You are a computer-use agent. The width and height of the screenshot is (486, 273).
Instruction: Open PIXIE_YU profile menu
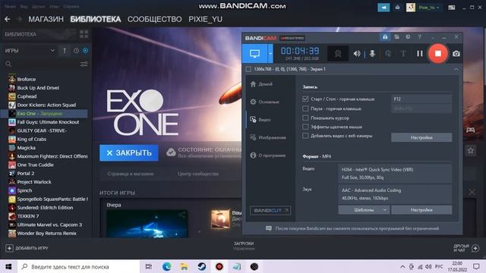click(x=205, y=19)
